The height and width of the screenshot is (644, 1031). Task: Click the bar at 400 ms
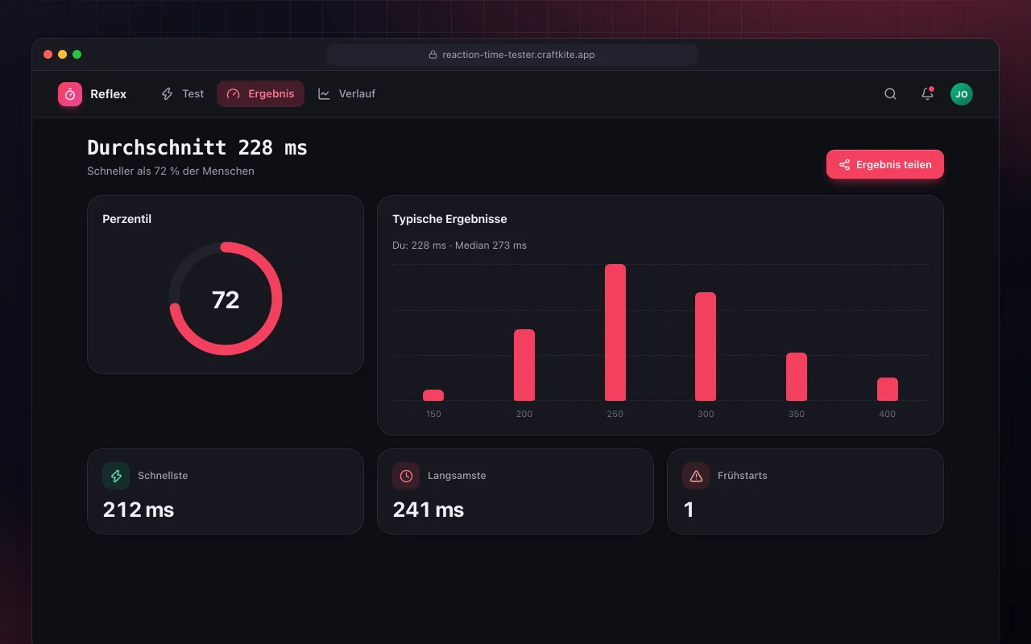(888, 389)
